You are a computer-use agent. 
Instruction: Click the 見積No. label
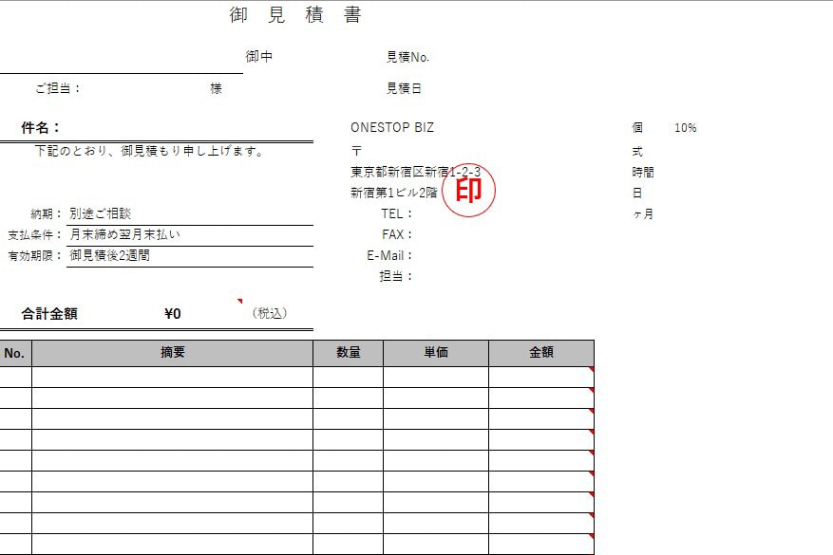pos(407,57)
